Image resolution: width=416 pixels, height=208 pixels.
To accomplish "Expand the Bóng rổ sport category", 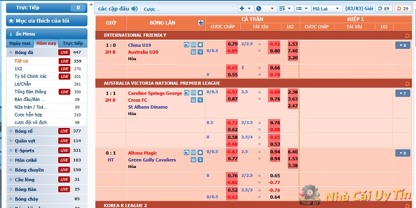I will tap(24, 131).
